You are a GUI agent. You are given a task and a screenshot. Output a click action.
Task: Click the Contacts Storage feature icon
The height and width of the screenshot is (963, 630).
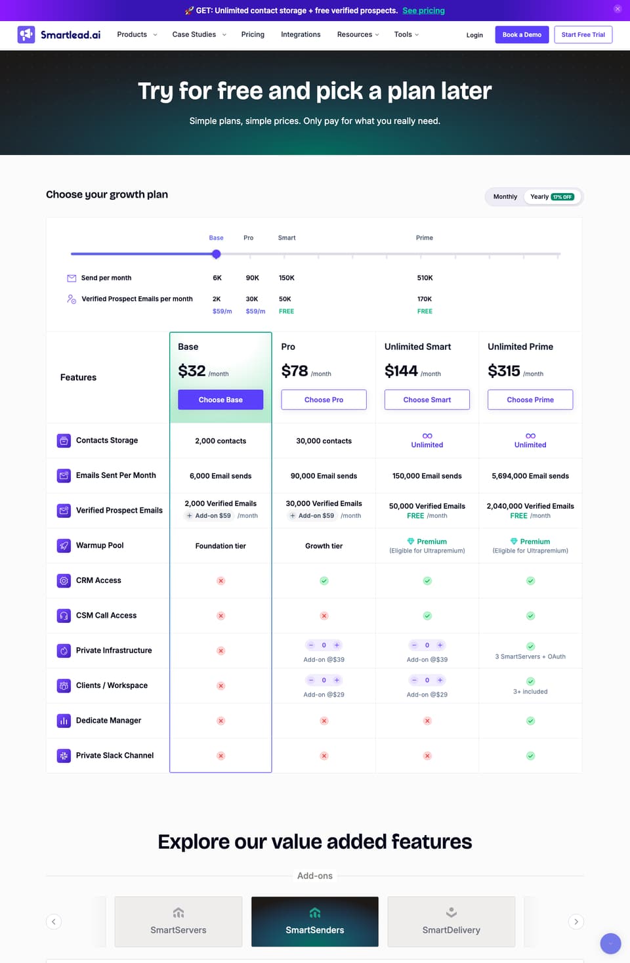click(x=64, y=440)
